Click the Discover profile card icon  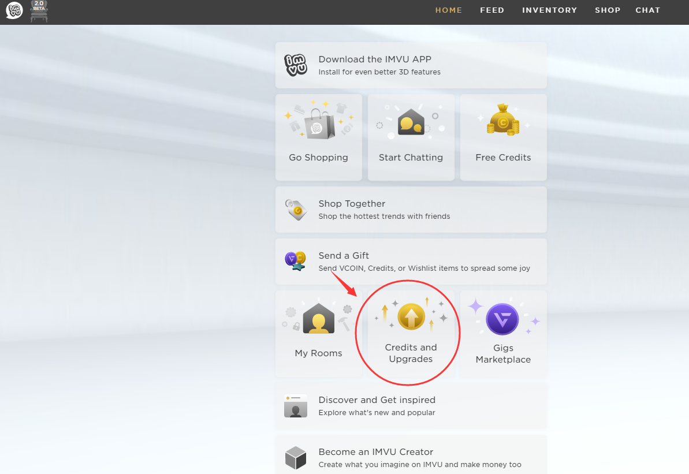pos(296,406)
